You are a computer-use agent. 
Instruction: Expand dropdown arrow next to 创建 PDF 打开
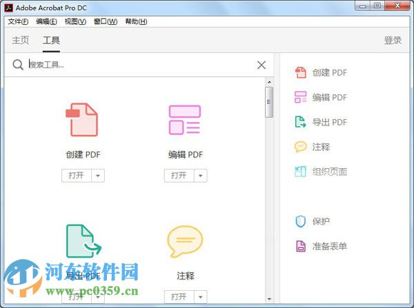click(x=98, y=176)
